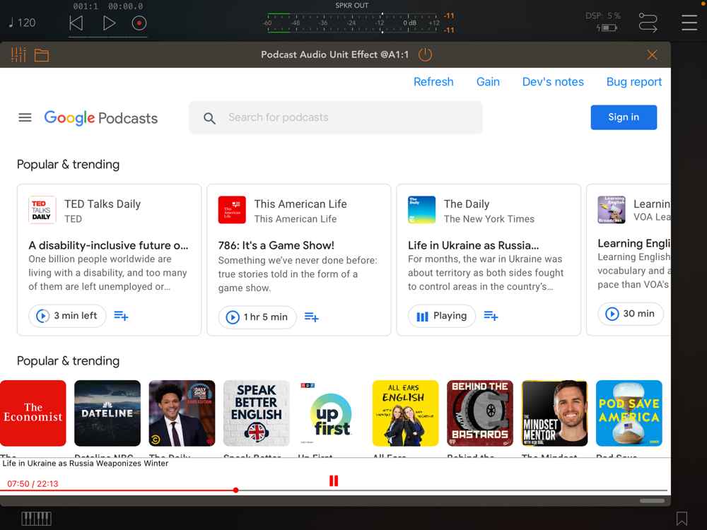Open the Dev's notes tab
Image resolution: width=707 pixels, height=530 pixels.
pos(553,82)
